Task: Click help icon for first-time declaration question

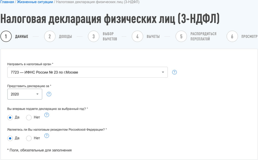Action: pos(47,115)
